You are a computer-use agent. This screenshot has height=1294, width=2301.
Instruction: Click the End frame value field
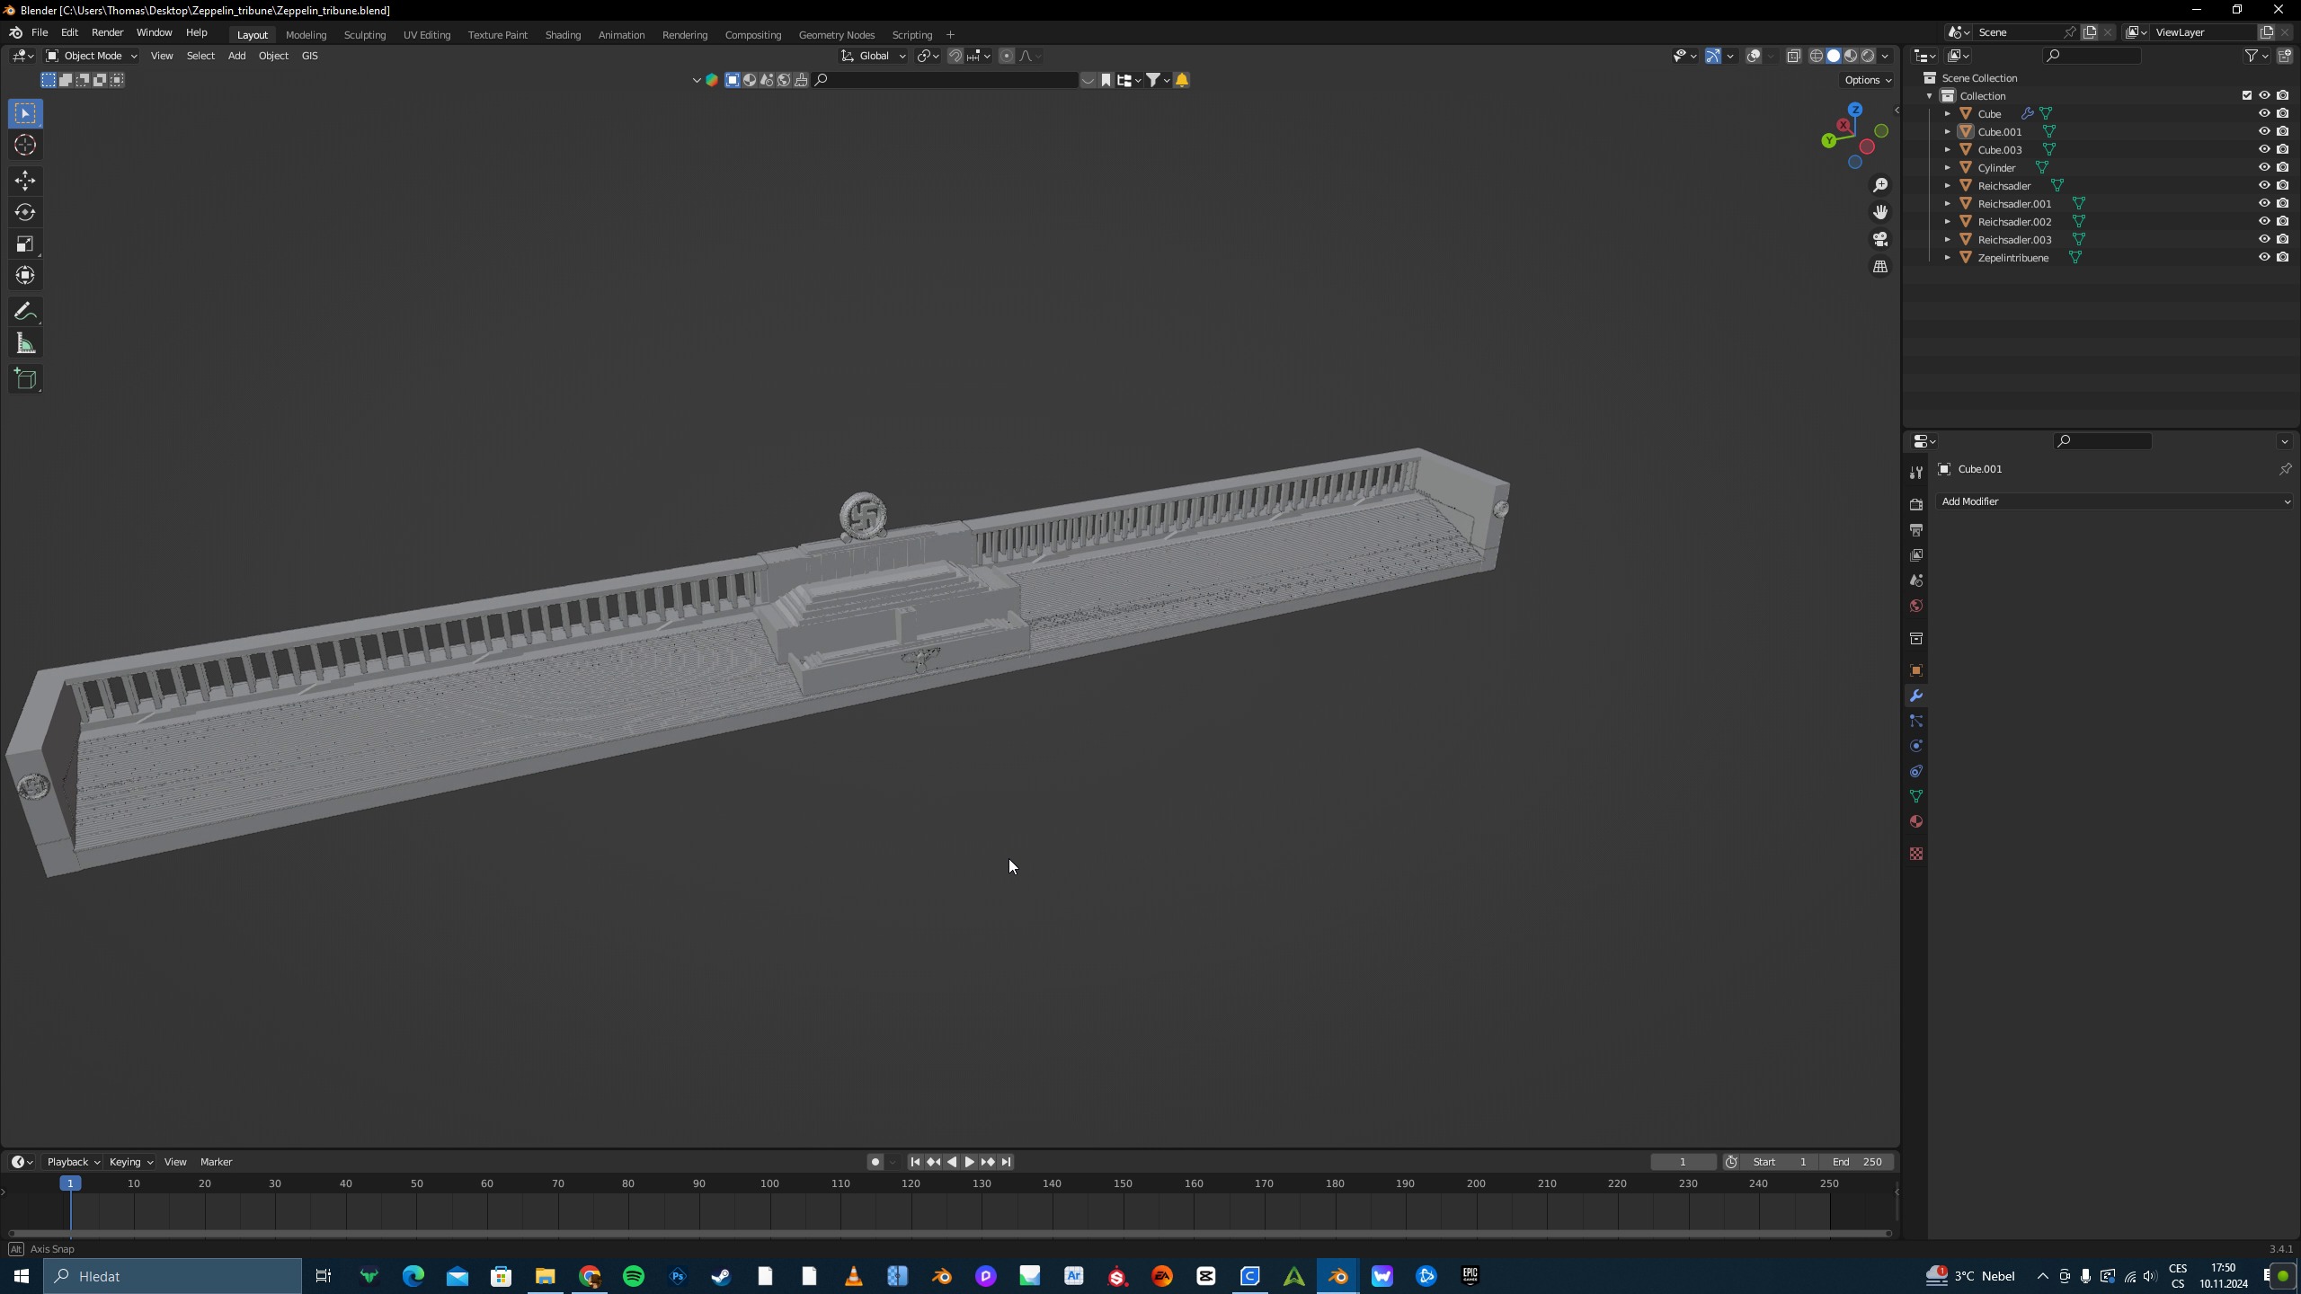tap(1858, 1162)
